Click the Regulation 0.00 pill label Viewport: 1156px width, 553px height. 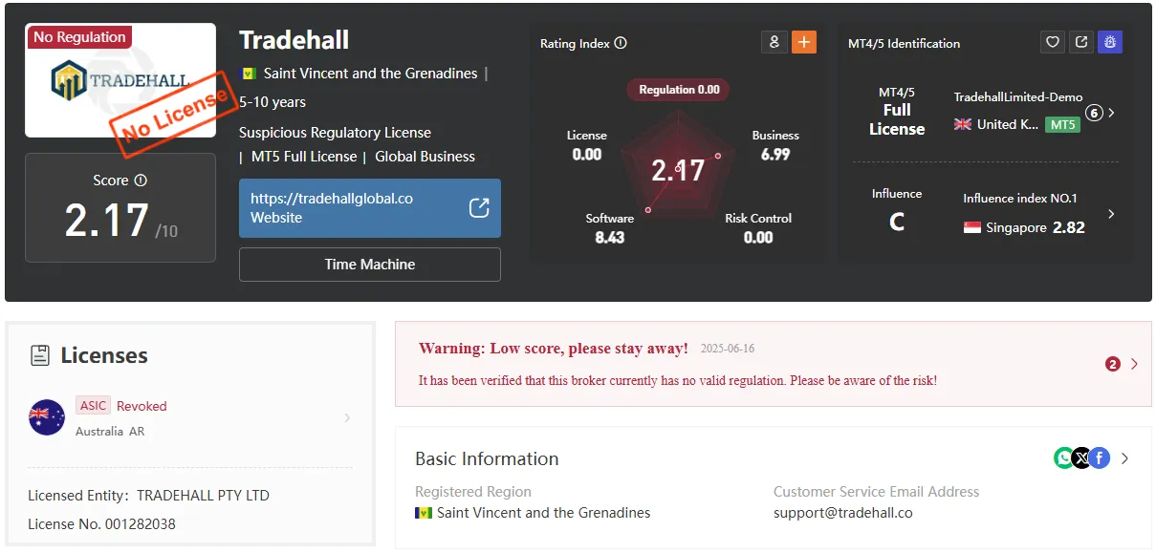679,90
